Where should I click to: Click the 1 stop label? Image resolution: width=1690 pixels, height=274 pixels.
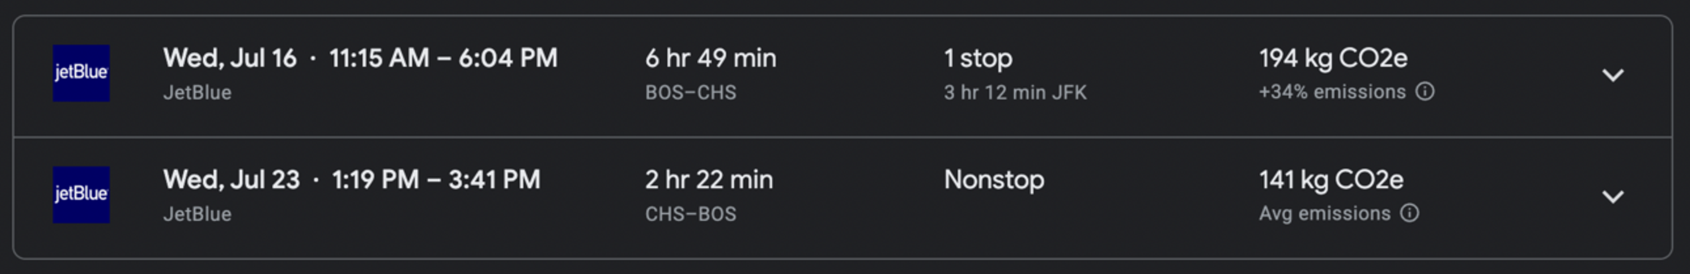pyautogui.click(x=978, y=58)
